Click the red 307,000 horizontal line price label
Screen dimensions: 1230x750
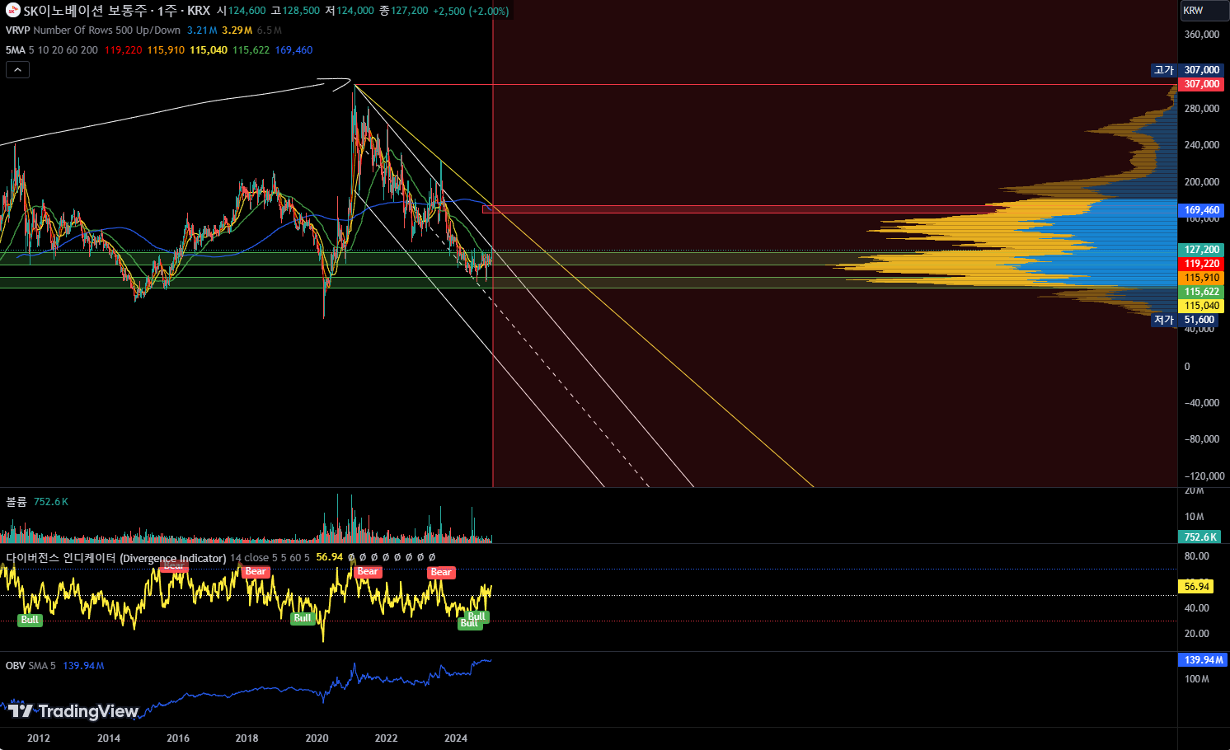(1201, 84)
